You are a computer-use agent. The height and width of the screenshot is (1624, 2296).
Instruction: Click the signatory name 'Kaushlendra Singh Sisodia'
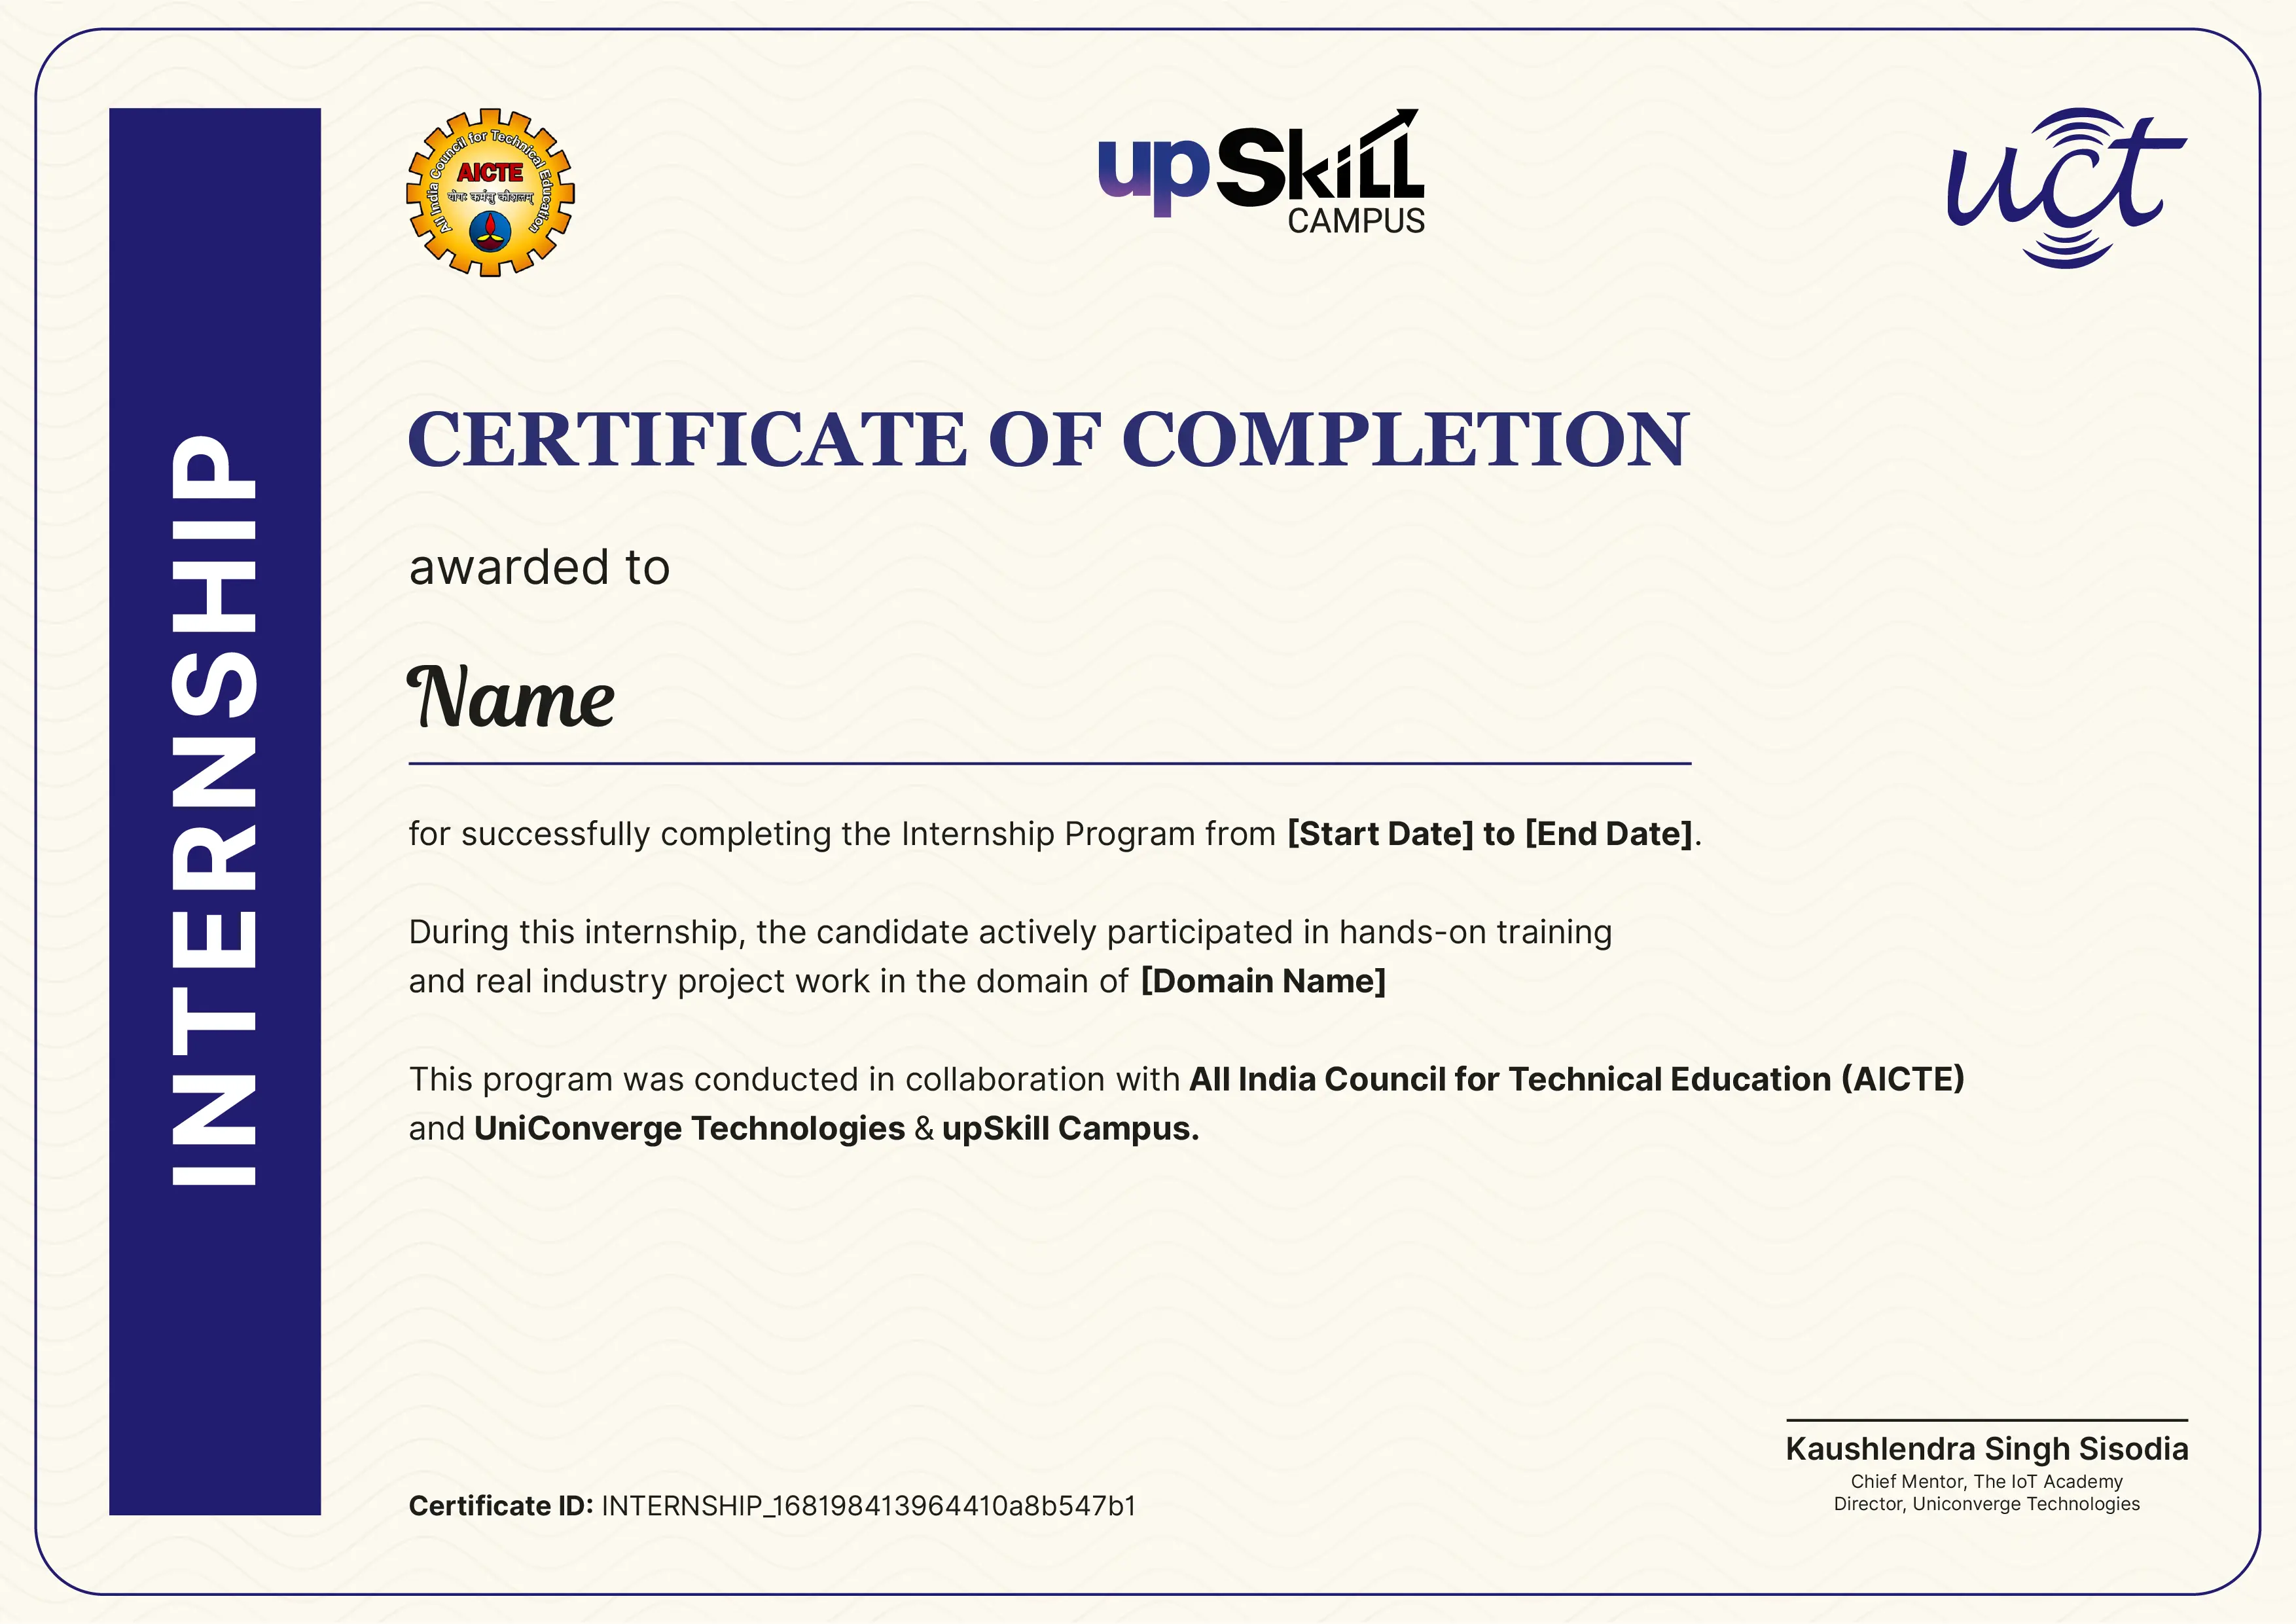pos(1987,1448)
